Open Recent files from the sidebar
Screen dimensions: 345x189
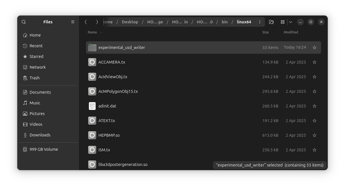click(x=36, y=46)
